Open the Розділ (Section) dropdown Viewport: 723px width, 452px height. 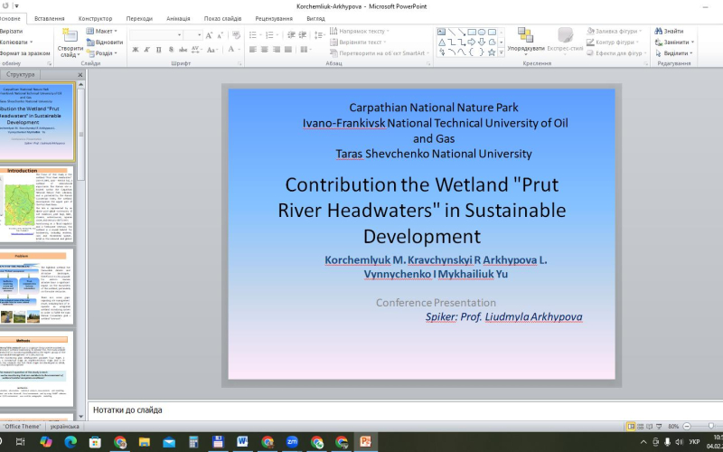[102, 53]
